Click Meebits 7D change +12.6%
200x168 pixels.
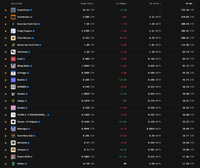pos(123,80)
